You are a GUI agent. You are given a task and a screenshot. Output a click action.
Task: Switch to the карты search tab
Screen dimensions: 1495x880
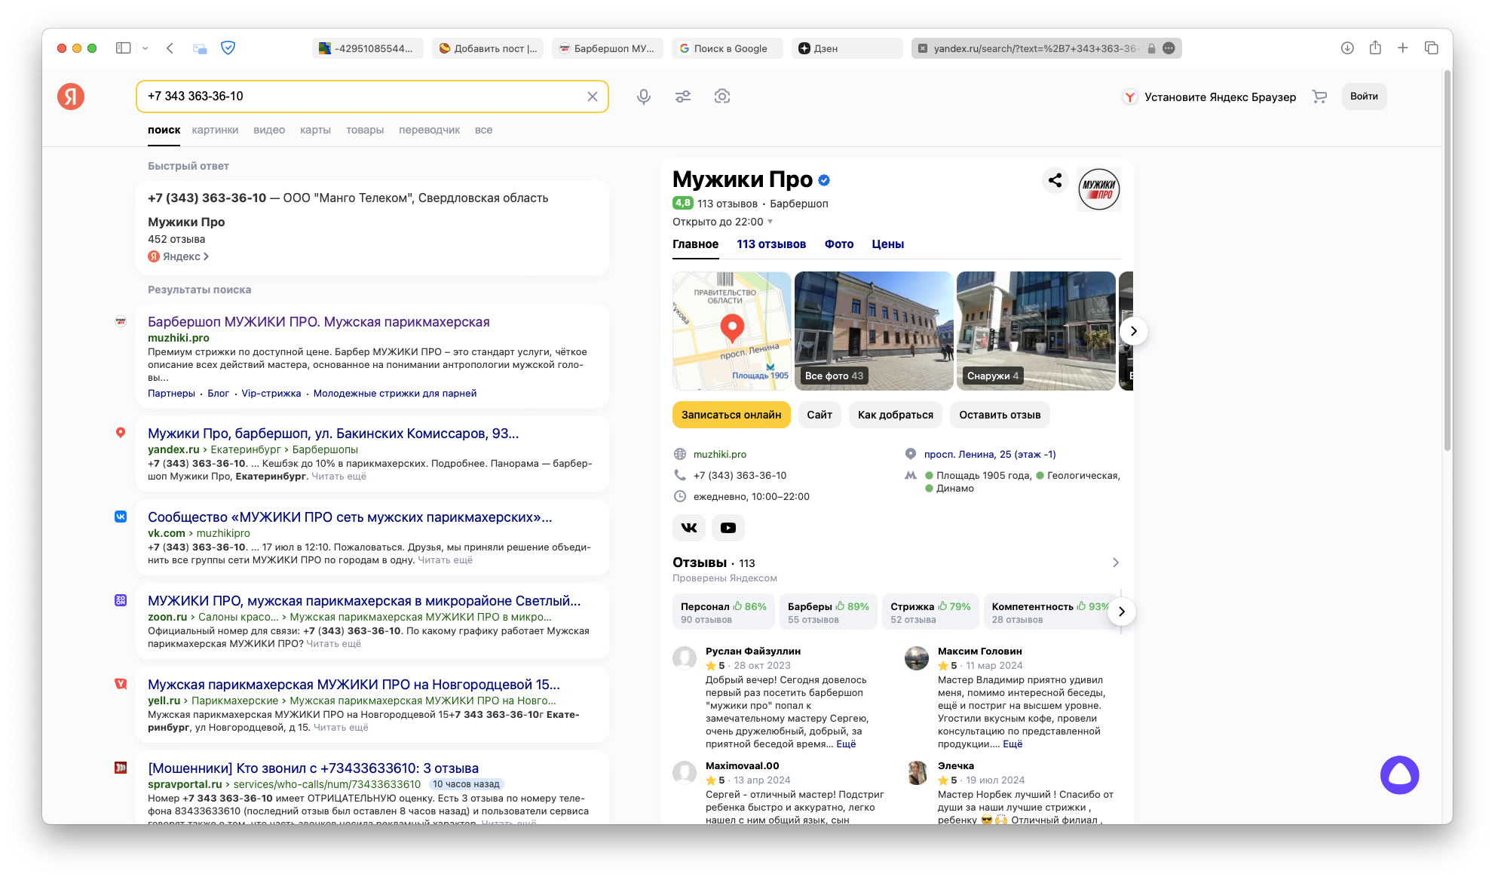pyautogui.click(x=315, y=130)
